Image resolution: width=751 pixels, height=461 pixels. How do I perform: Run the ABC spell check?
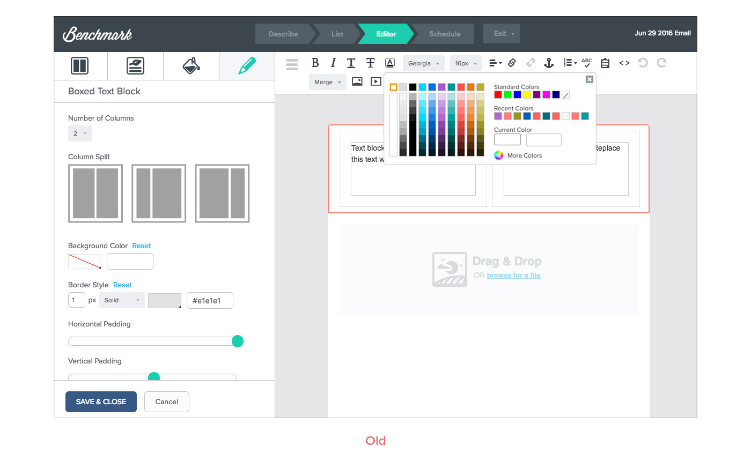coord(586,63)
